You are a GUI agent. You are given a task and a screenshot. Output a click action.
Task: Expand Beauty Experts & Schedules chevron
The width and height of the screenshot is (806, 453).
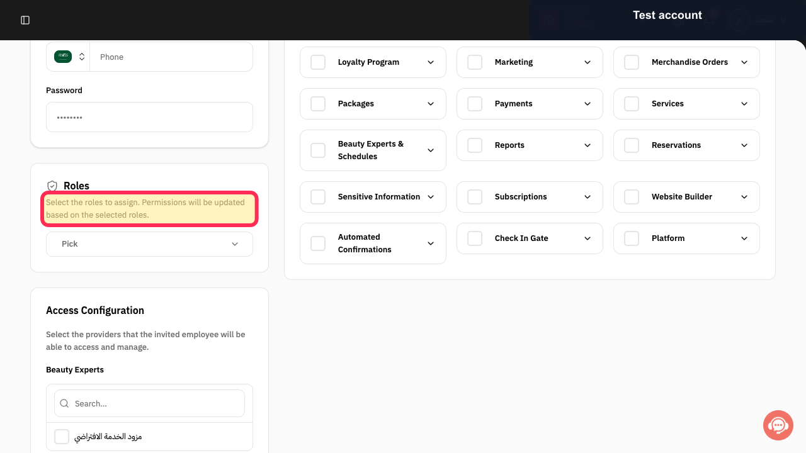pos(431,150)
